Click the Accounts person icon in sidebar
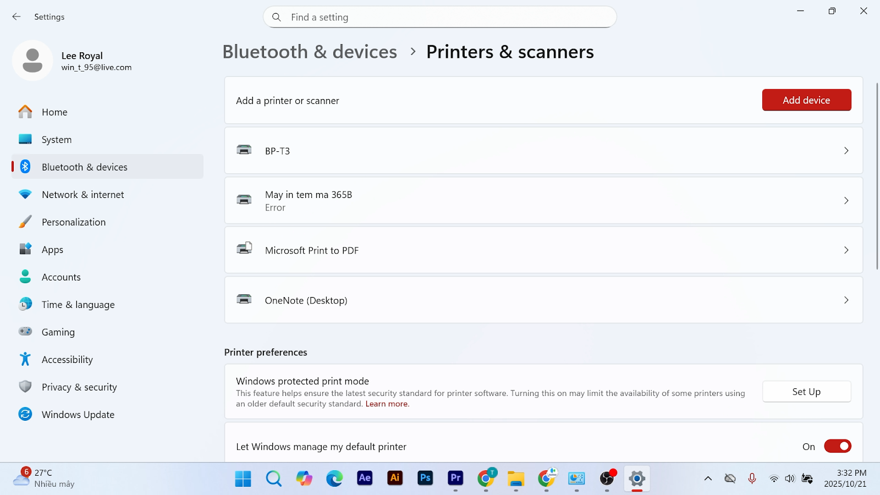 [x=25, y=277]
